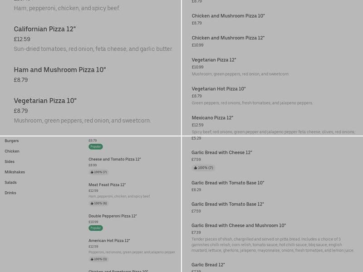The width and height of the screenshot is (363, 272).
Task: Go to the Chicken category
Action: pyautogui.click(x=12, y=151)
